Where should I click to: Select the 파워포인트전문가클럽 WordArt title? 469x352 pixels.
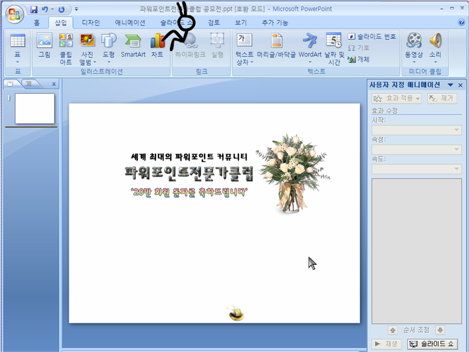pos(189,173)
